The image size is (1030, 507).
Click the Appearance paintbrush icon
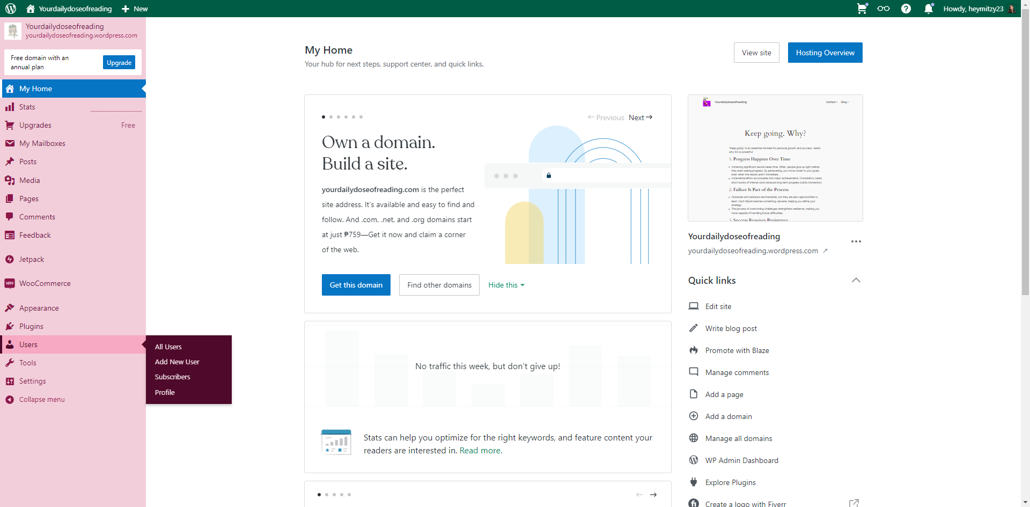[10, 308]
